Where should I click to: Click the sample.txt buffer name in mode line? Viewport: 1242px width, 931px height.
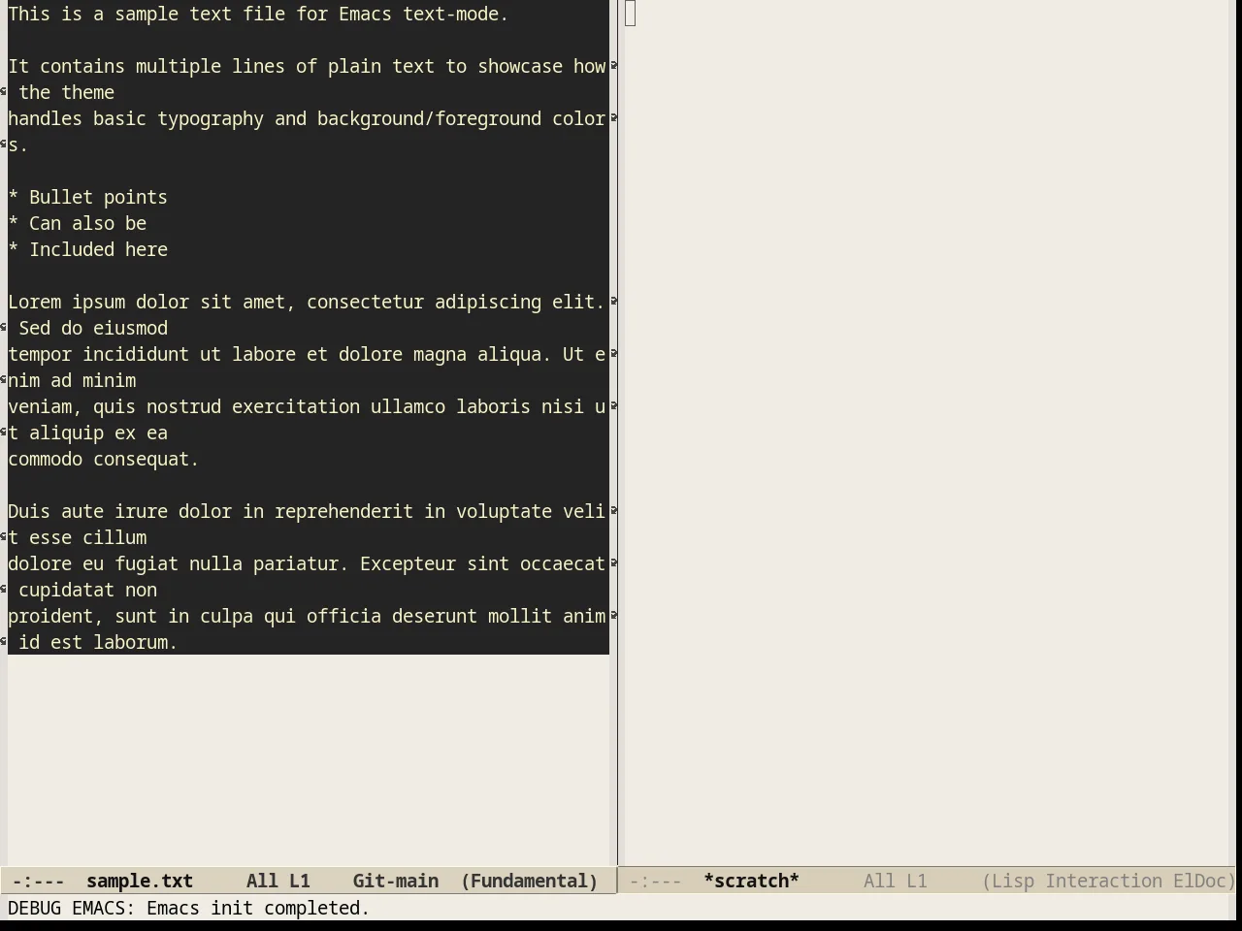click(140, 881)
